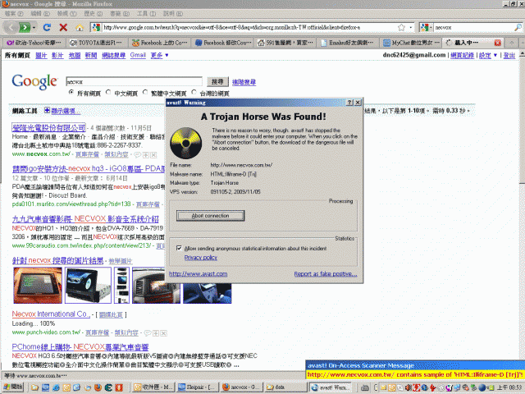Open the avast Privacy policy link

pyautogui.click(x=200, y=257)
